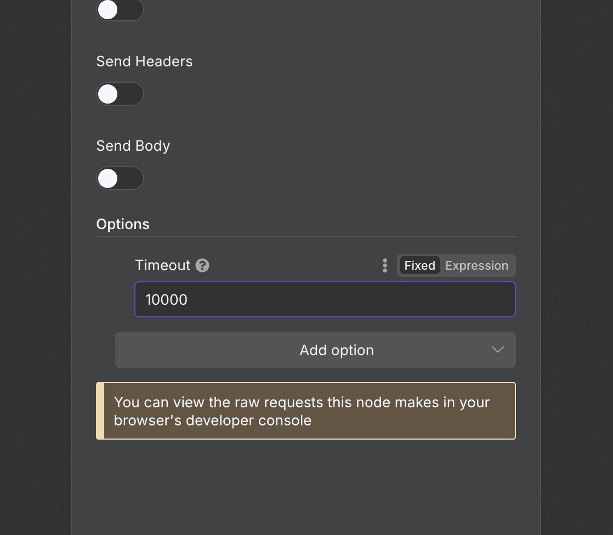Click the Timeout label text
This screenshot has height=535, width=613.
[x=163, y=265]
